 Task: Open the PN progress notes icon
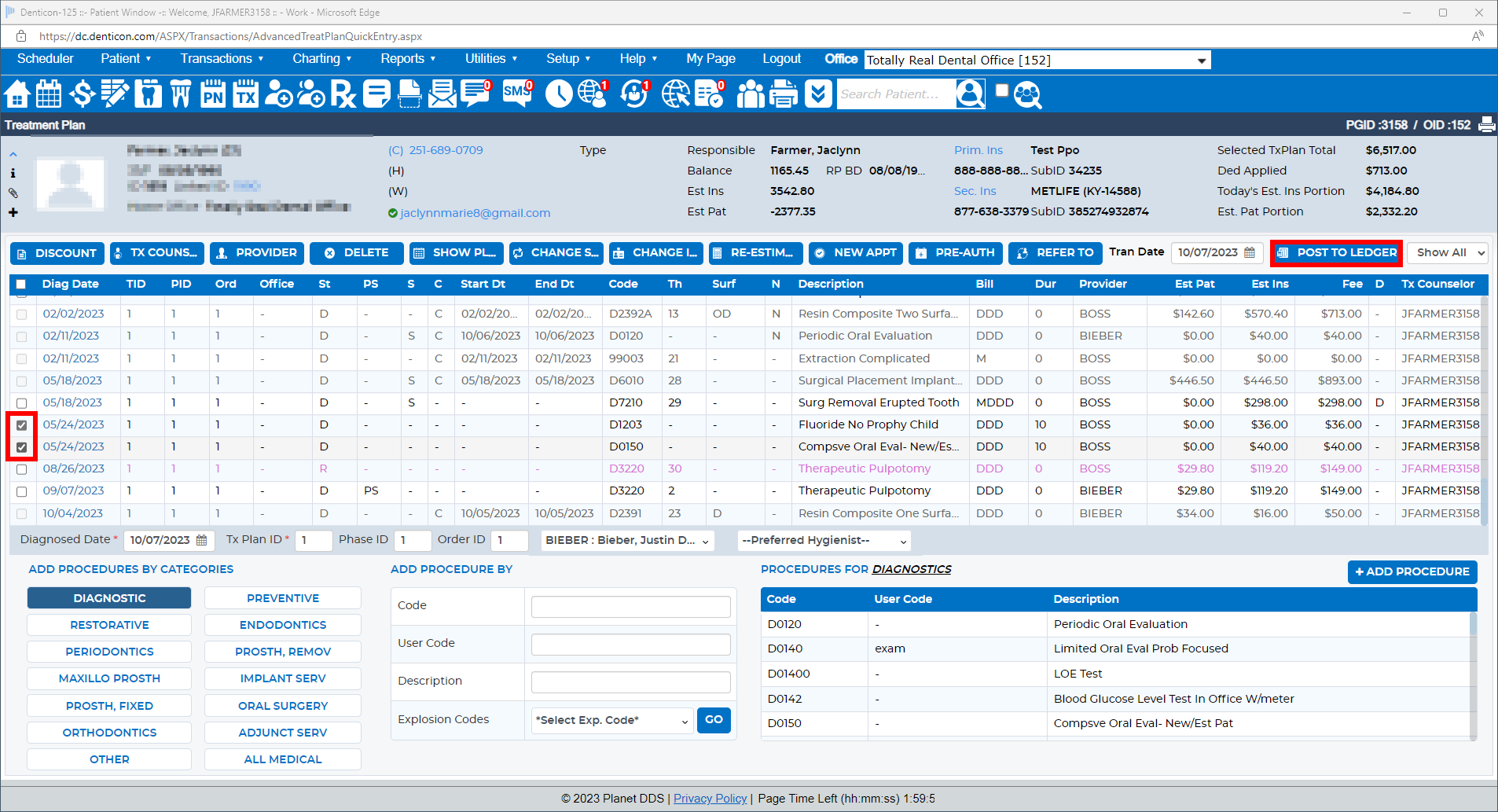pos(213,94)
